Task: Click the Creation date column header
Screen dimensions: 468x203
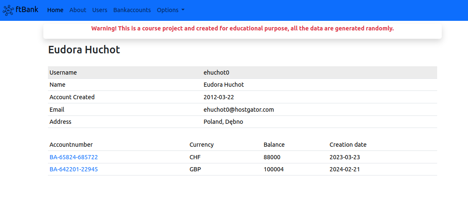Action: pyautogui.click(x=348, y=145)
